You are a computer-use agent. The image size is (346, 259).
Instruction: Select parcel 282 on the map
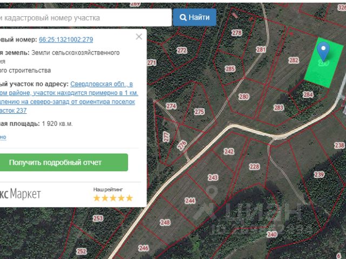(294, 60)
